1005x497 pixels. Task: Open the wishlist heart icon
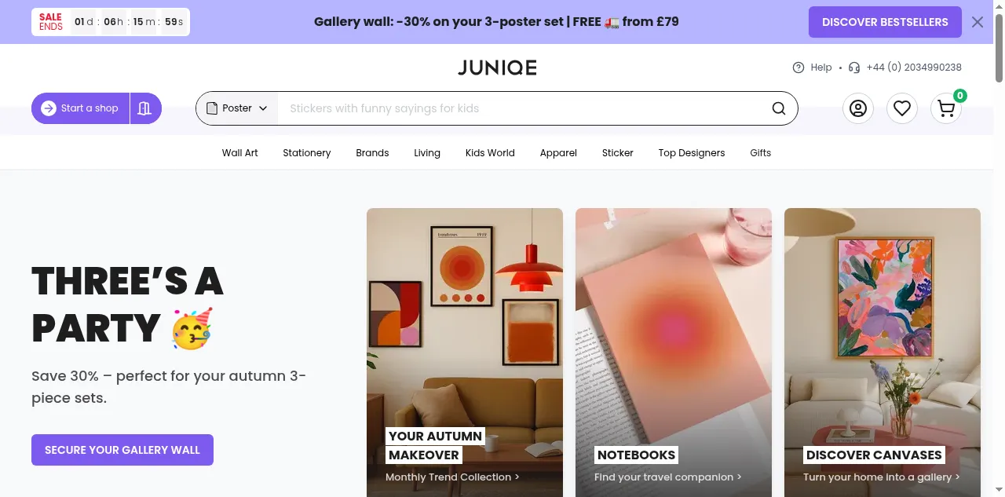coord(902,108)
